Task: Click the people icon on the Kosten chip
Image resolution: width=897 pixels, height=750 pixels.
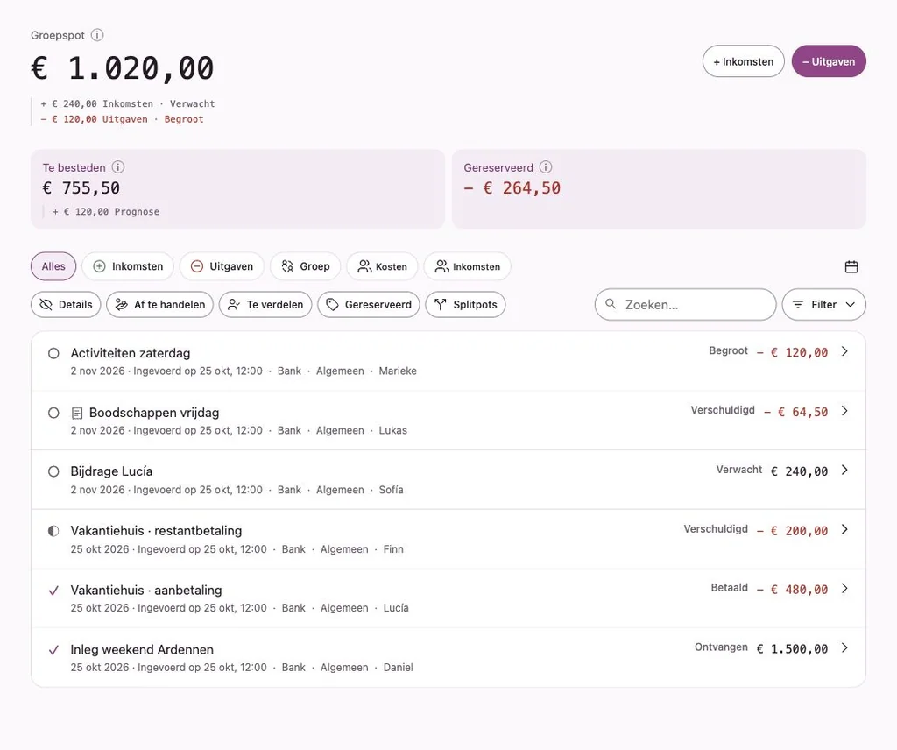Action: (x=364, y=266)
